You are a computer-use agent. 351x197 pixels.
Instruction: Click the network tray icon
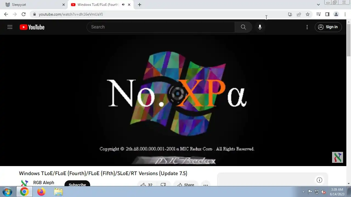point(317,192)
